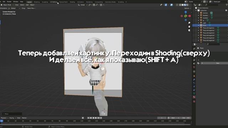Open the Physics properties tab

(x=194, y=86)
